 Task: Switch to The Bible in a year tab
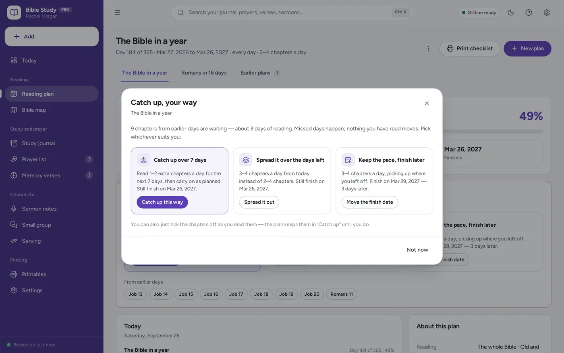(x=145, y=73)
